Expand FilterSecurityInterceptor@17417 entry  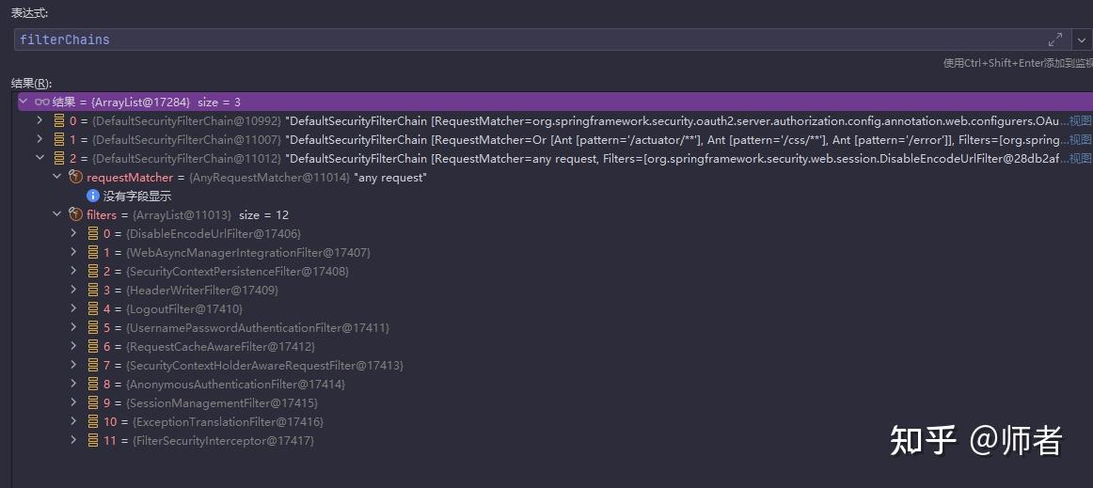(x=74, y=441)
